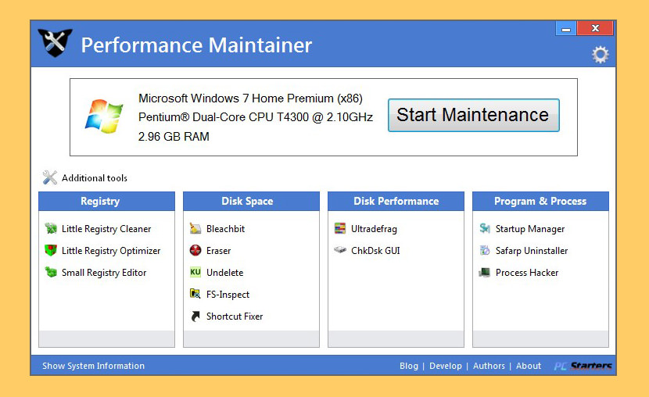This screenshot has width=649, height=397.
Task: Click the Performance Maintainer title
Action: pyautogui.click(x=196, y=45)
